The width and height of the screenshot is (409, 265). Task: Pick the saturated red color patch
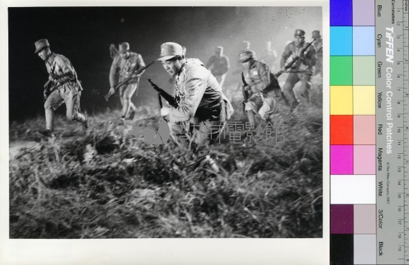[341, 130]
